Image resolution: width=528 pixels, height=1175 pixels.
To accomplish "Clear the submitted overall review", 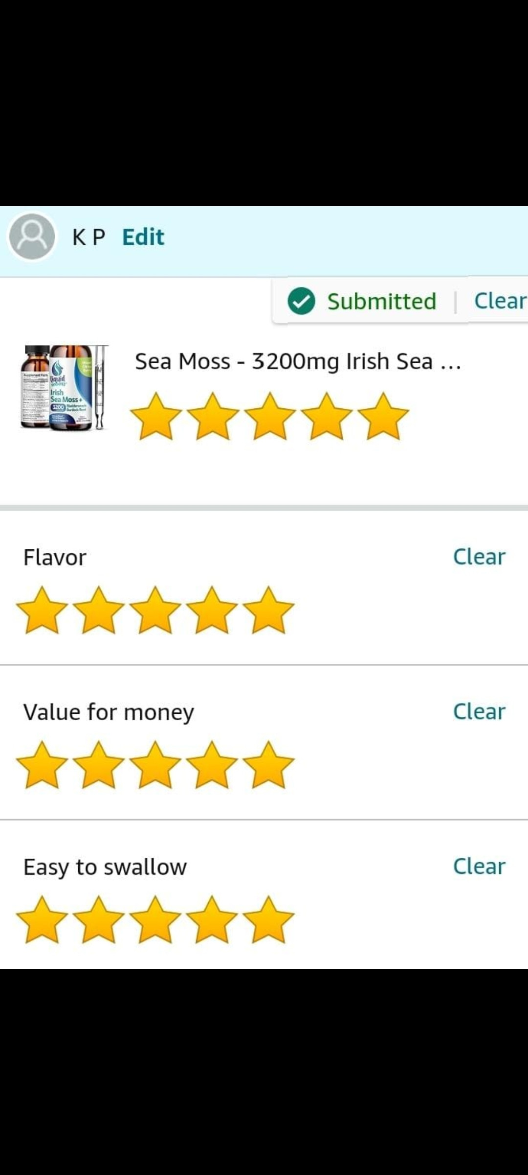I will click(500, 301).
